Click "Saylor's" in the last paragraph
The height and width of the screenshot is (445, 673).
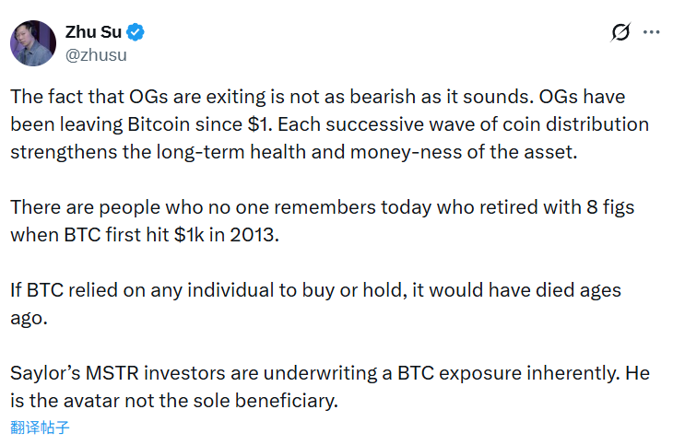coord(42,374)
